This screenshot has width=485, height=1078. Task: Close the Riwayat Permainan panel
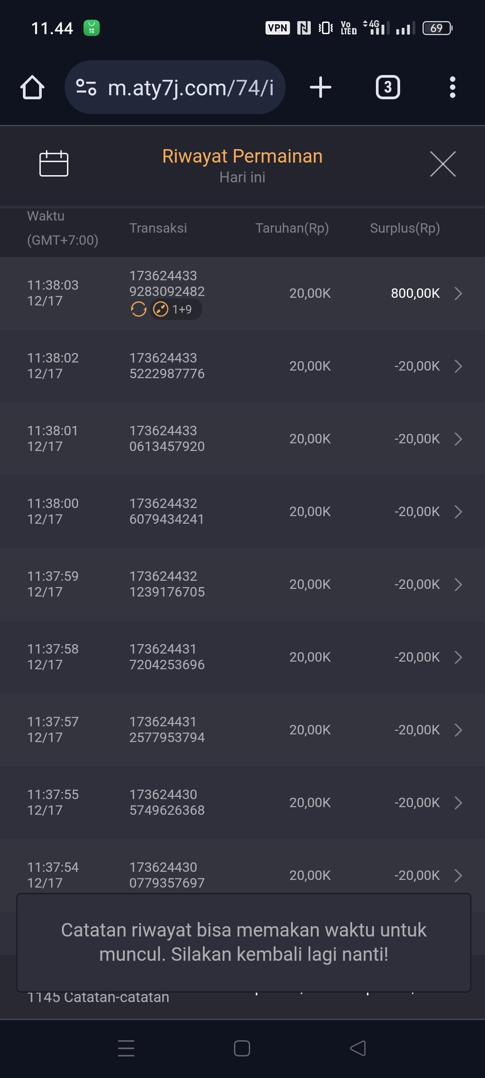pos(443,164)
